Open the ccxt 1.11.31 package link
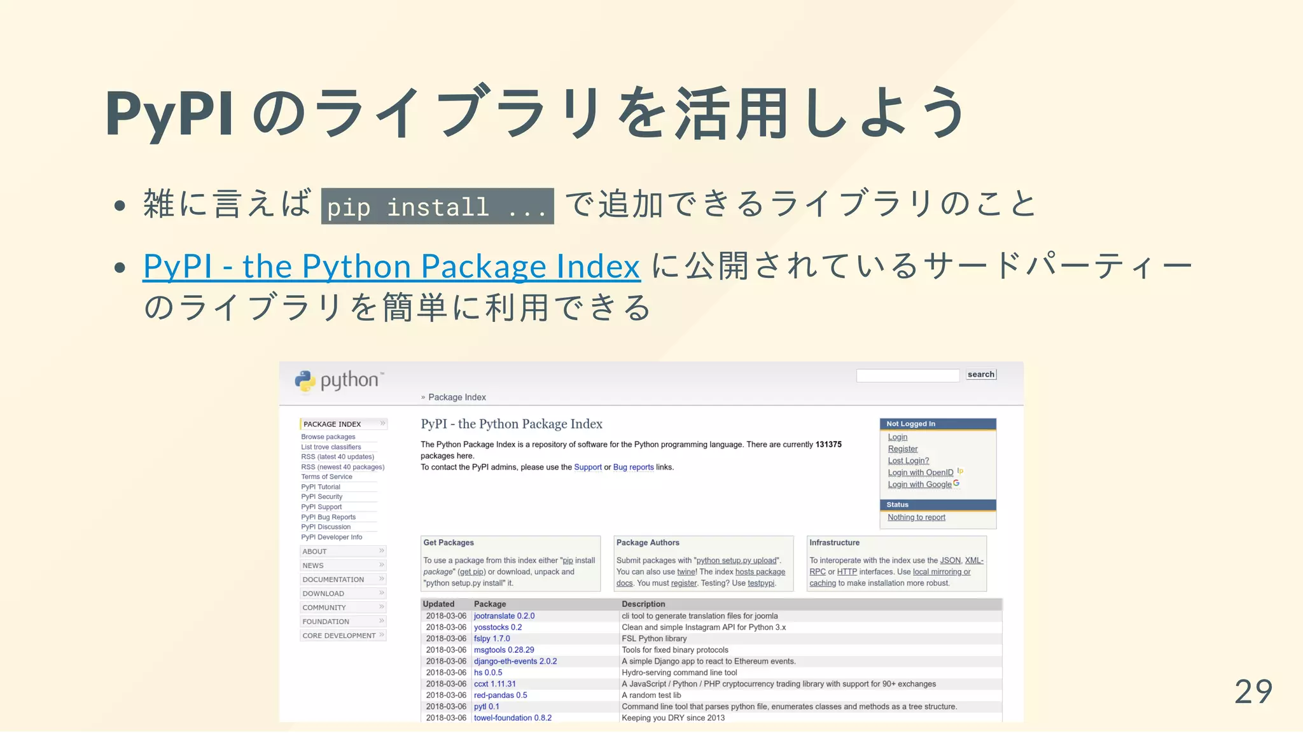The height and width of the screenshot is (733, 1303). coord(494,684)
